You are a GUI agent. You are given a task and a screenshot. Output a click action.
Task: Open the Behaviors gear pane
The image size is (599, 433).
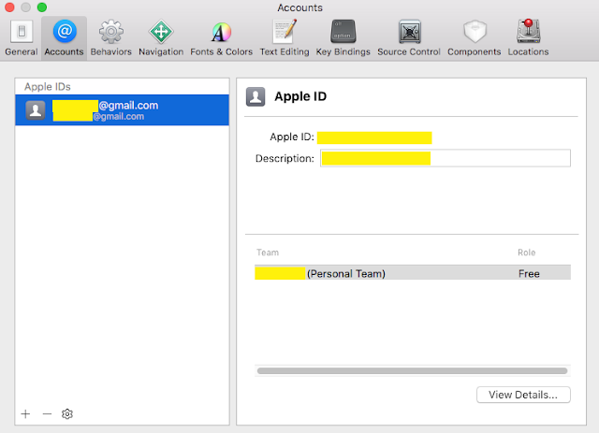(111, 38)
